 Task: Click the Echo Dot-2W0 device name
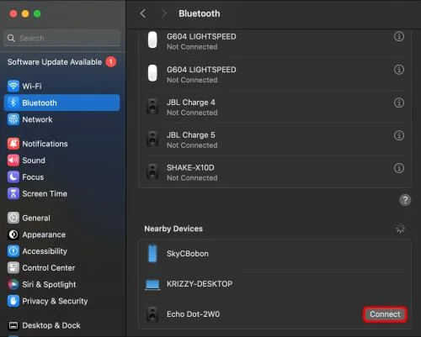click(193, 314)
